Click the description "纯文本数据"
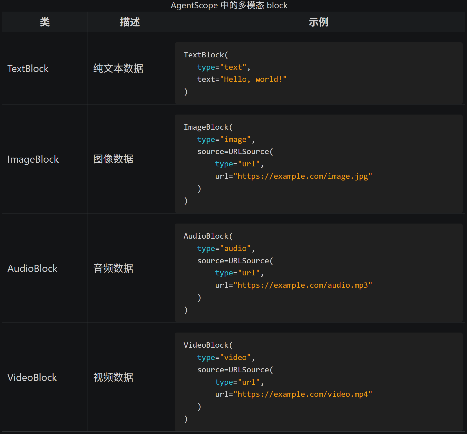 pyautogui.click(x=118, y=68)
